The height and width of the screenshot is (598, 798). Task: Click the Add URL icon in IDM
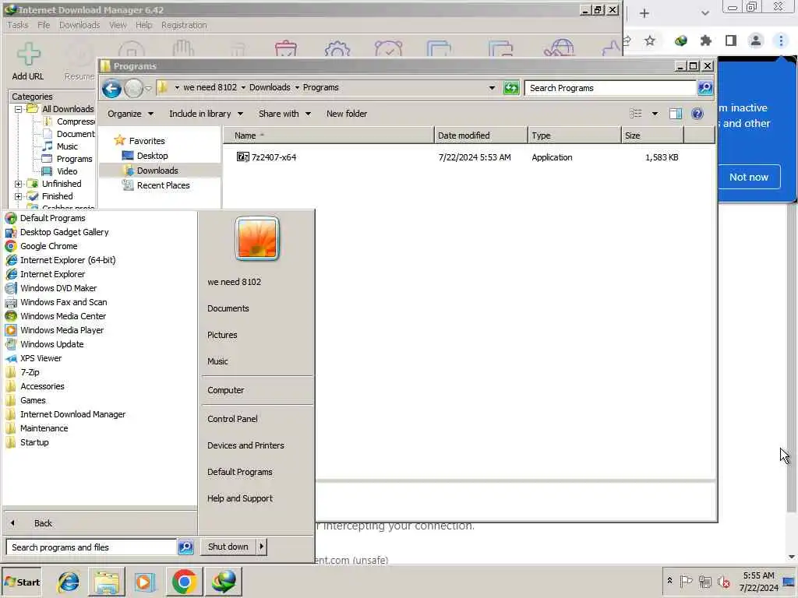point(28,55)
